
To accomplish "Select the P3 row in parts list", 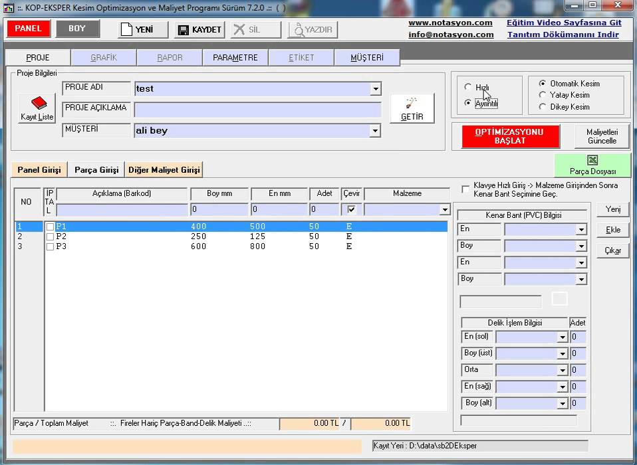I will 231,246.
